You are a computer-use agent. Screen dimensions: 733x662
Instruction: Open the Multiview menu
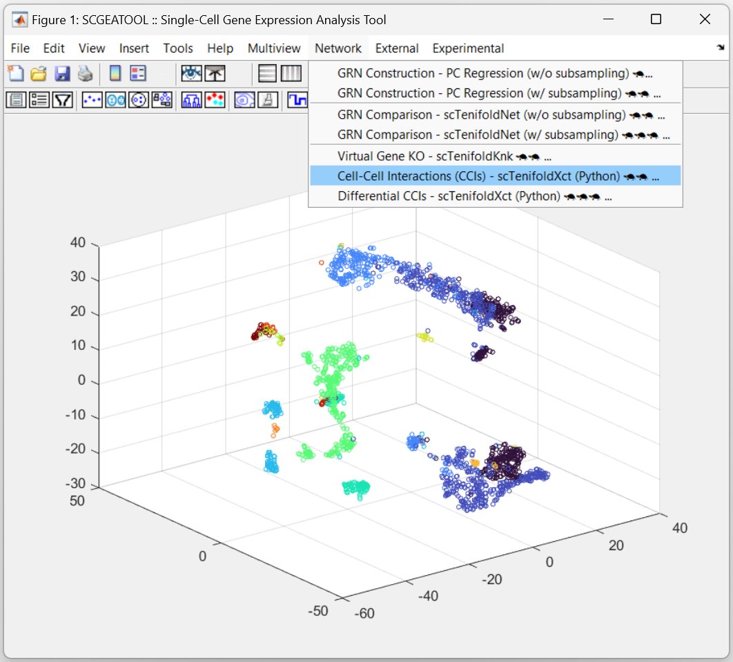pyautogui.click(x=274, y=48)
